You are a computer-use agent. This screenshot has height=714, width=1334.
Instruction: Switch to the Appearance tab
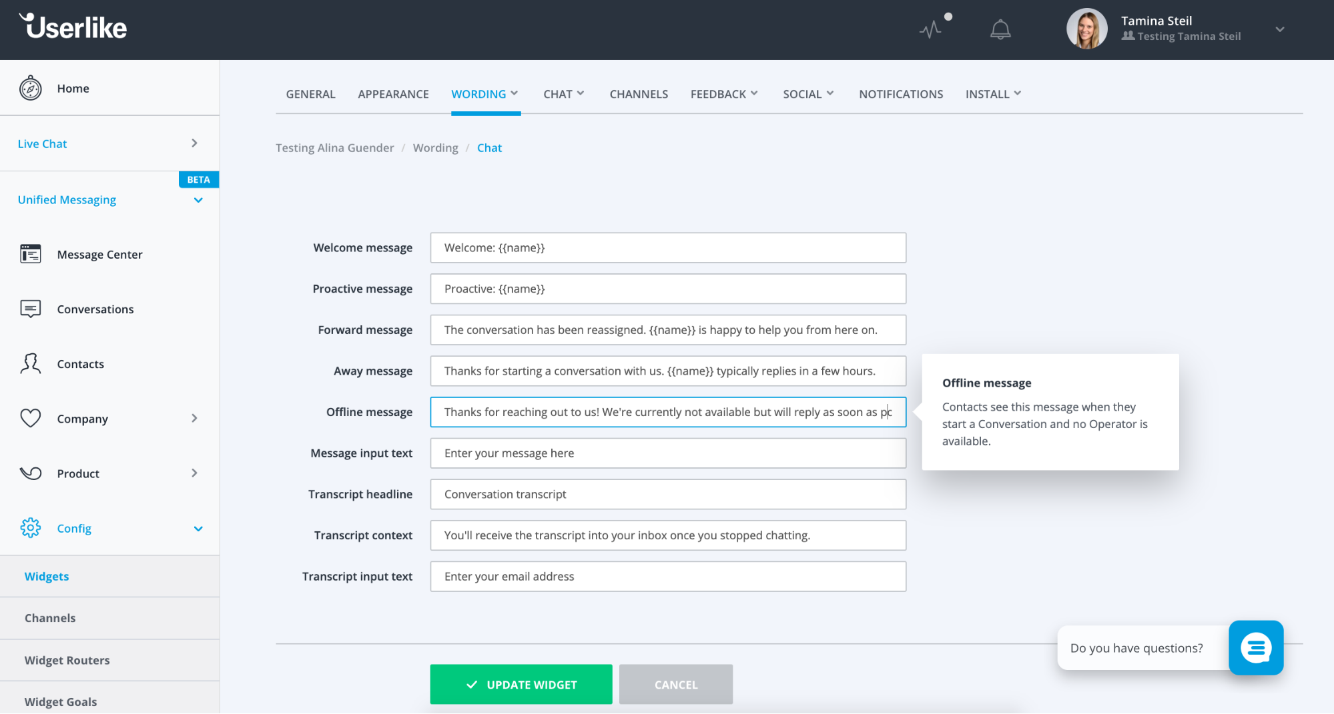pos(393,94)
